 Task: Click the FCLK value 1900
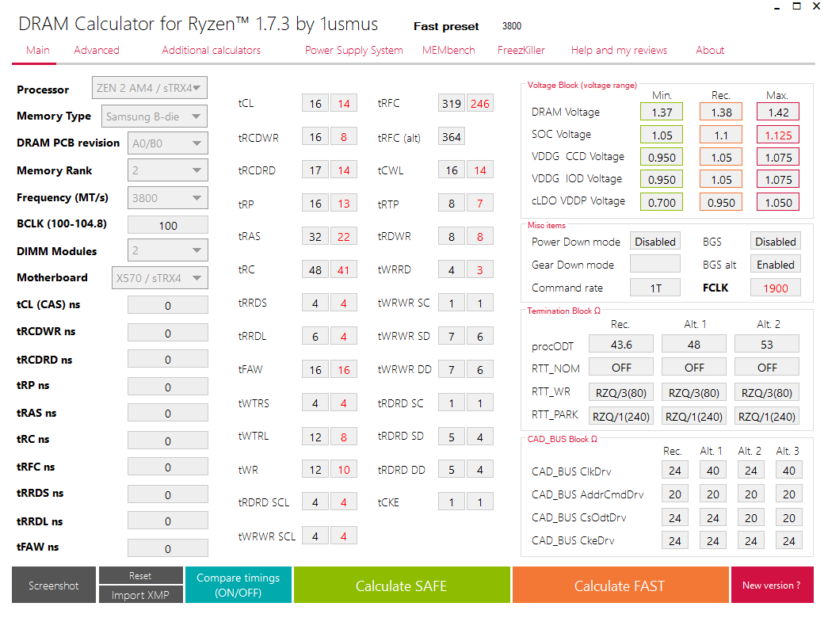point(775,288)
